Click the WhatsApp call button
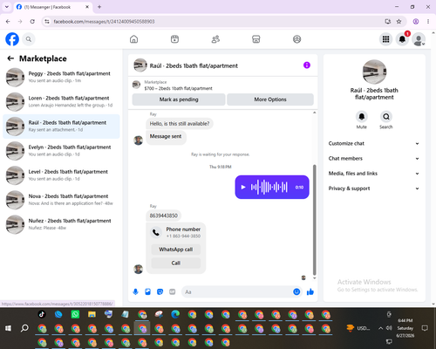Image resolution: width=436 pixels, height=349 pixels. 176,250
